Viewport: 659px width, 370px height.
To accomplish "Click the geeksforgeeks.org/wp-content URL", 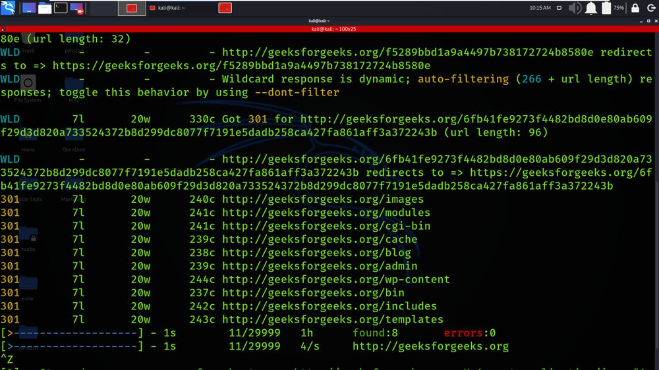I will [x=336, y=280].
